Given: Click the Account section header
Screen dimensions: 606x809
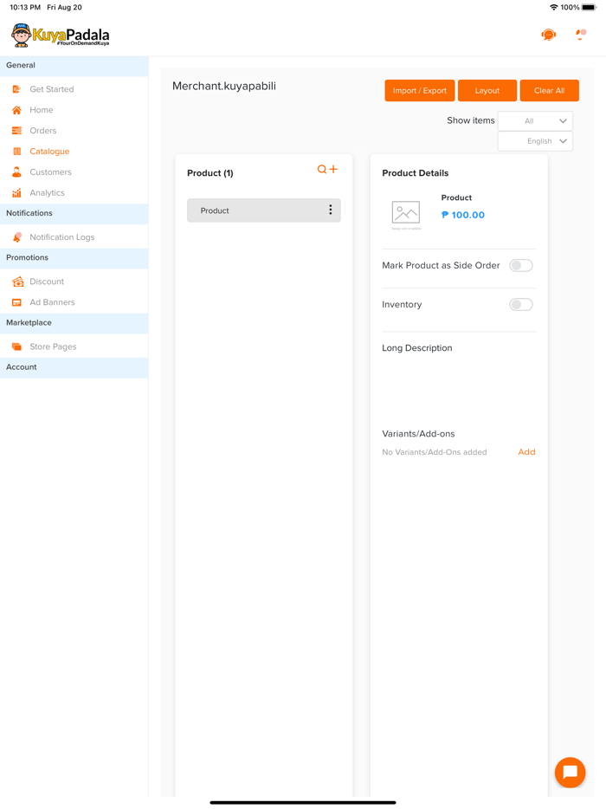Looking at the screenshot, I should (x=74, y=367).
